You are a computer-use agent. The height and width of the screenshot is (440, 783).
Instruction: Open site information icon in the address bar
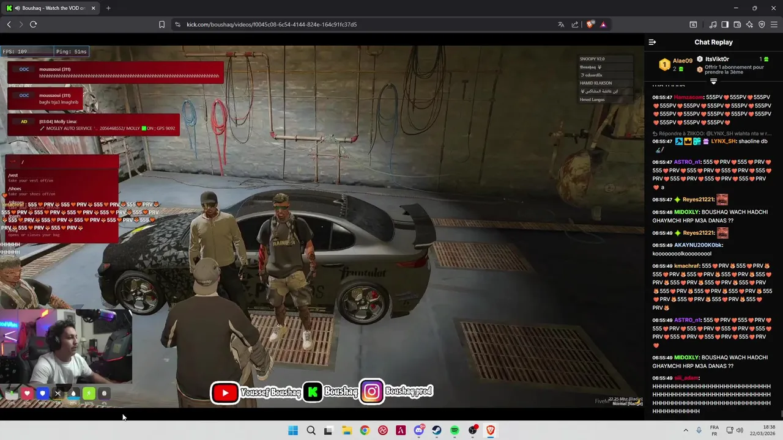pyautogui.click(x=177, y=24)
